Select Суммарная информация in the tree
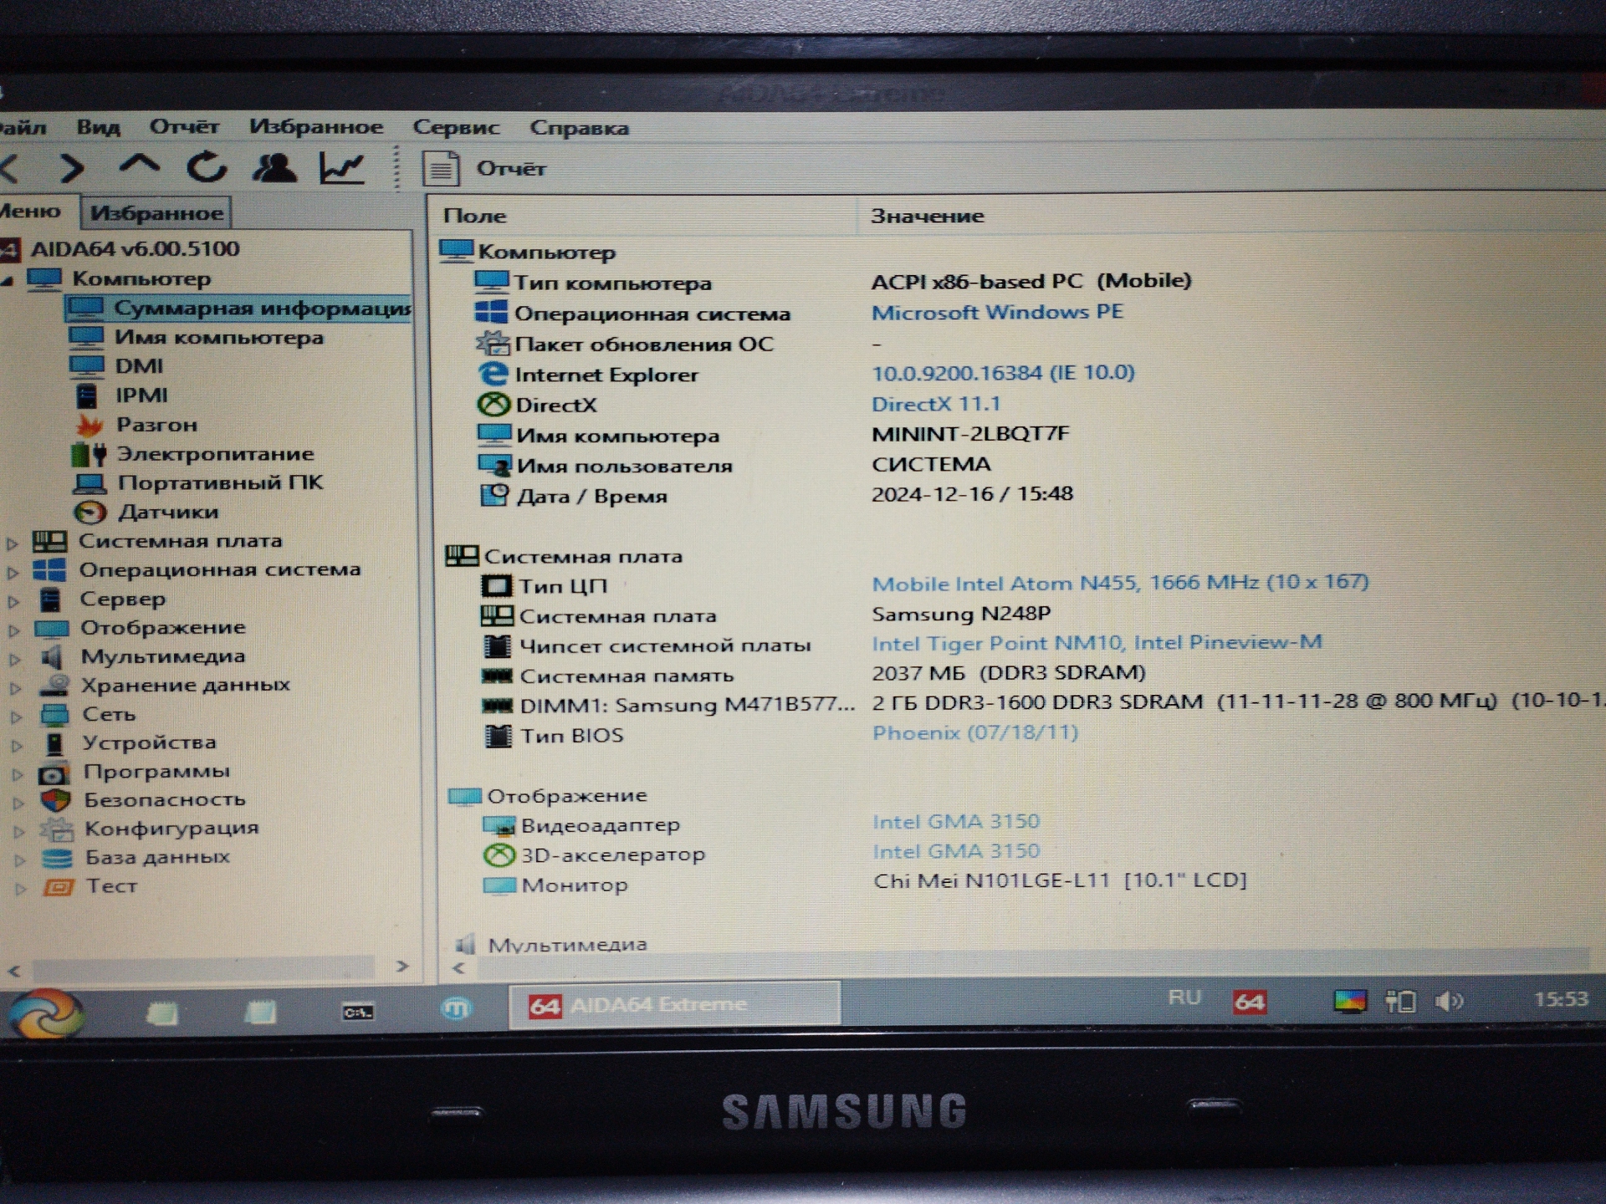 coord(238,309)
